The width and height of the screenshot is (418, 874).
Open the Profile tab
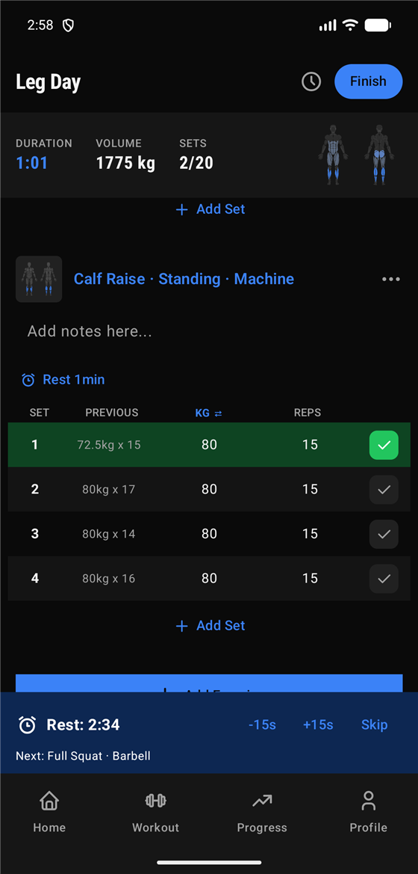click(368, 812)
